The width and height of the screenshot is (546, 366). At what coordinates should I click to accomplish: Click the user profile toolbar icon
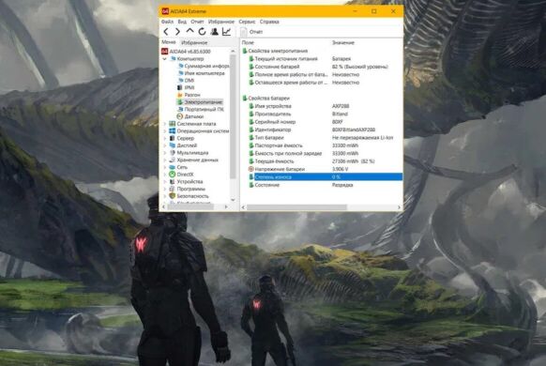pos(215,32)
